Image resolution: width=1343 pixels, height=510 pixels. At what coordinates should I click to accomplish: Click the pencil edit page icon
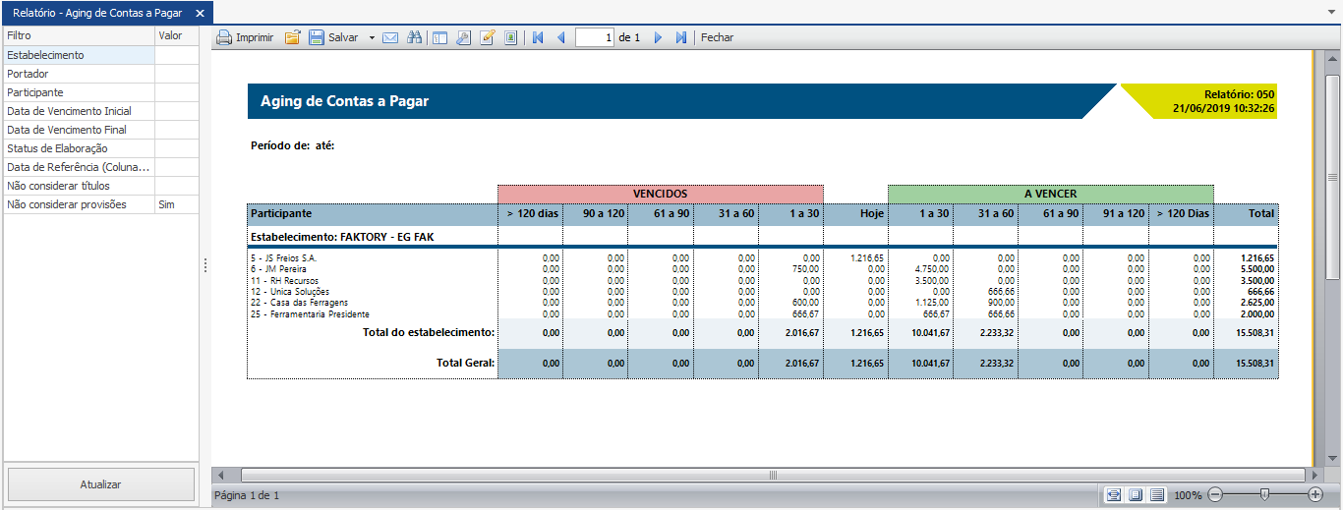point(487,37)
